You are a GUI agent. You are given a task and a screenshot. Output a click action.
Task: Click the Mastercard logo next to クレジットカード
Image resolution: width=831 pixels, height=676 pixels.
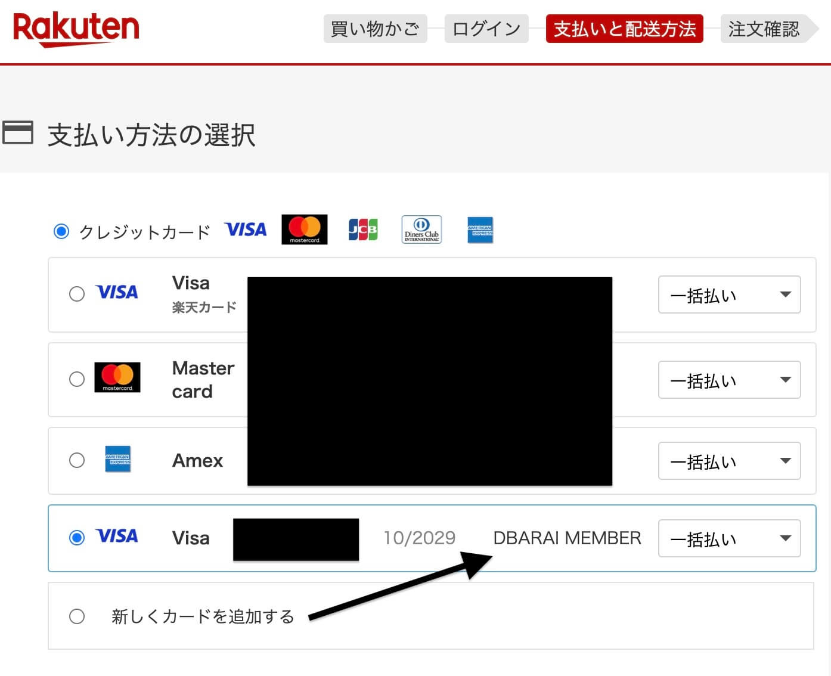pyautogui.click(x=305, y=230)
